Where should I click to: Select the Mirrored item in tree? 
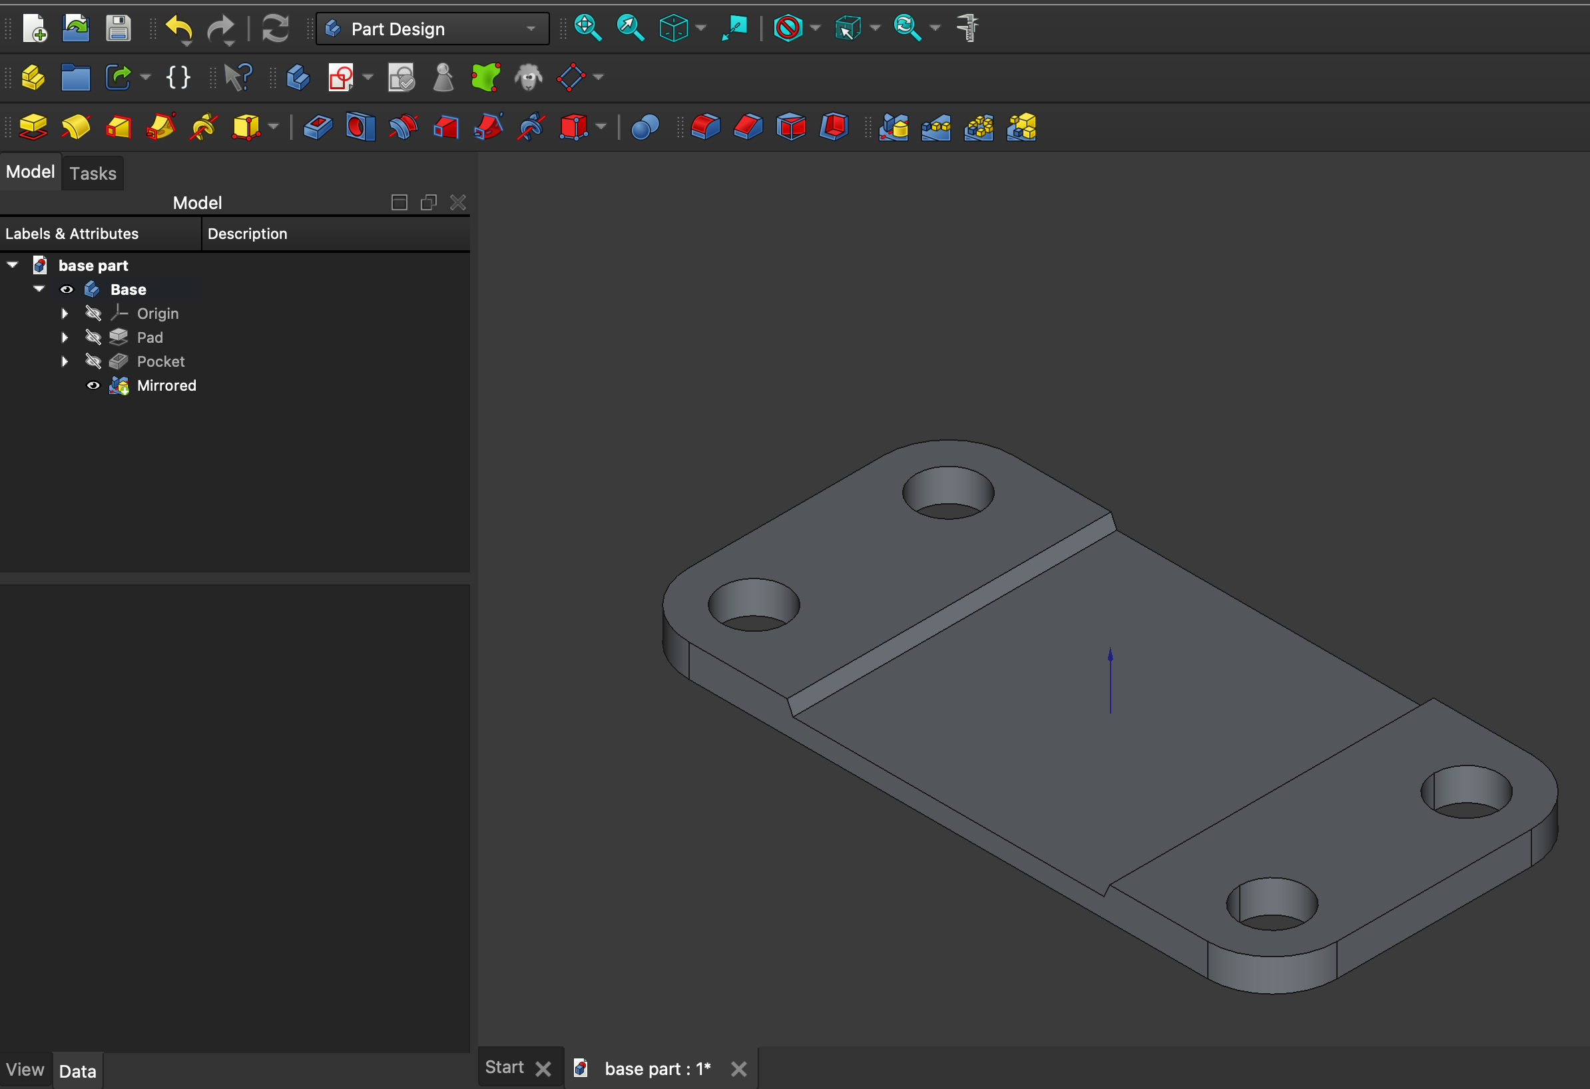[x=166, y=386]
